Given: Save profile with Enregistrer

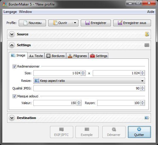Looking at the screenshot, I should click(x=96, y=23).
